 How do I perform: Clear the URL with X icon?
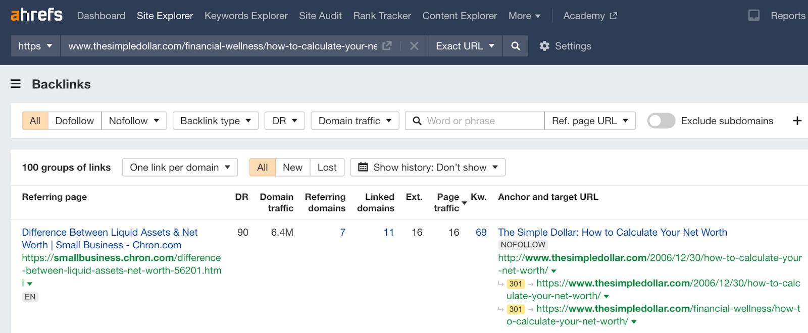click(x=414, y=46)
